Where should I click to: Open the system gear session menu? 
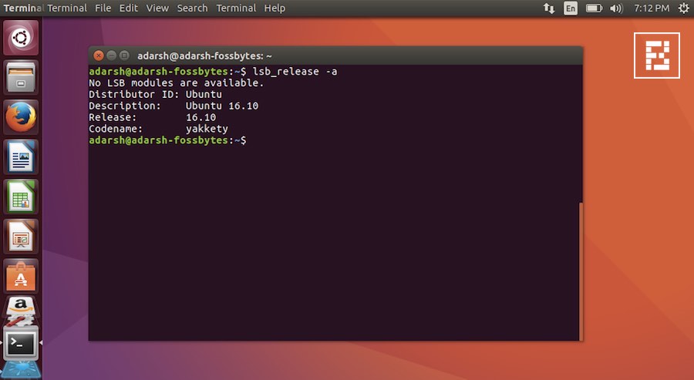[683, 8]
